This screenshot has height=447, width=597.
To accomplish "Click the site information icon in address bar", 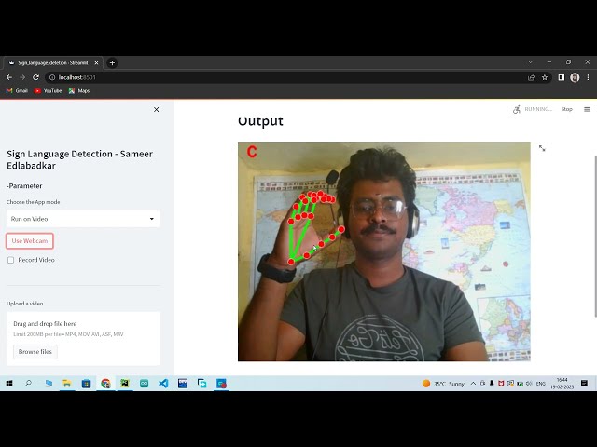I will pos(52,77).
